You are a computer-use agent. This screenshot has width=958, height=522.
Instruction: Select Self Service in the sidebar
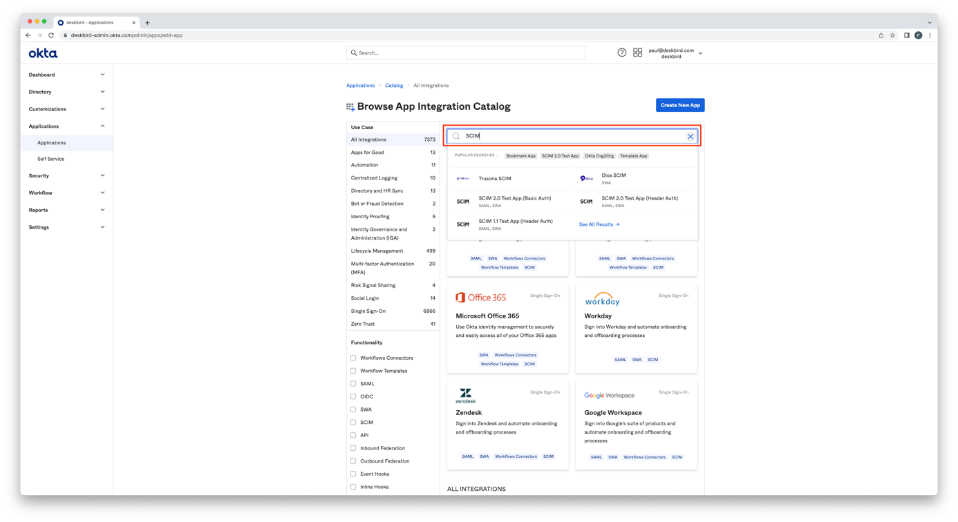pyautogui.click(x=50, y=159)
